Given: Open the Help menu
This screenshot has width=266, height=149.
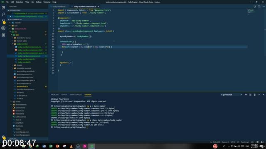Looking at the screenshot, I should tap(54, 2).
